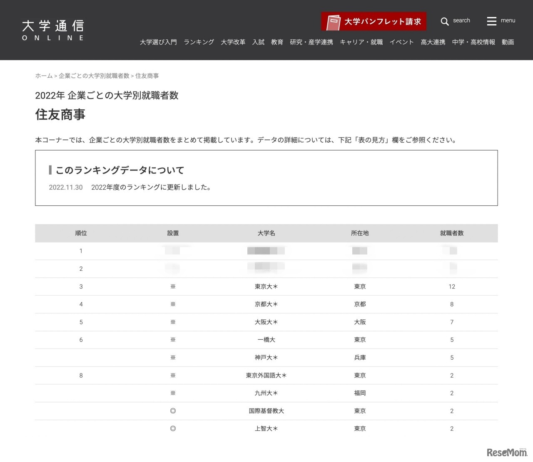Click the 東京大＊ table row

[x=266, y=287]
